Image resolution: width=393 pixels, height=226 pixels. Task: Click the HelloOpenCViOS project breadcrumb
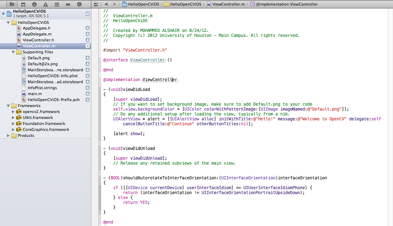point(140,4)
